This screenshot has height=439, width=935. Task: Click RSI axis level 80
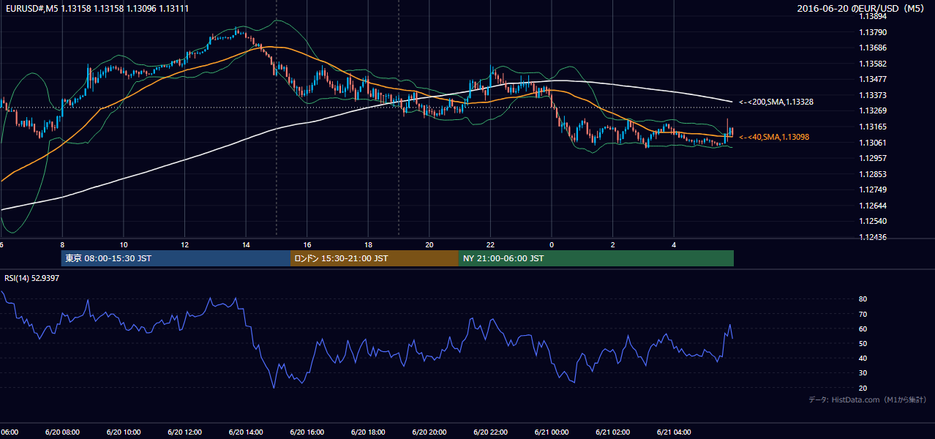coord(863,299)
